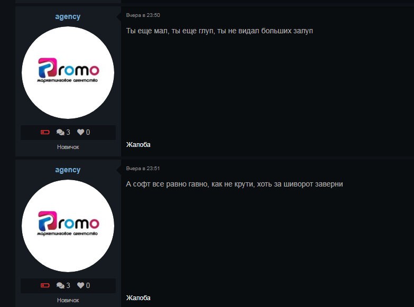This screenshot has width=414, height=307.
Task: Click heart likes icon in second post
Action: 80,285
